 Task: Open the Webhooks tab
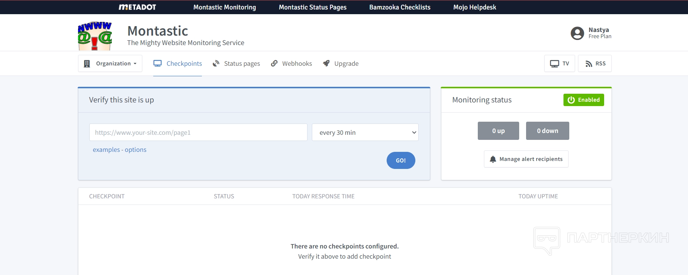click(292, 64)
